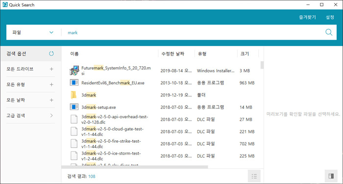The width and height of the screenshot is (343, 184).
Task: Click the 3 MB size value
Action: (245, 71)
